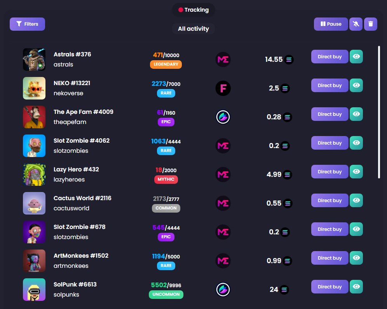
Task: Click the UNCOMMON rarity badge
Action: click(x=166, y=295)
